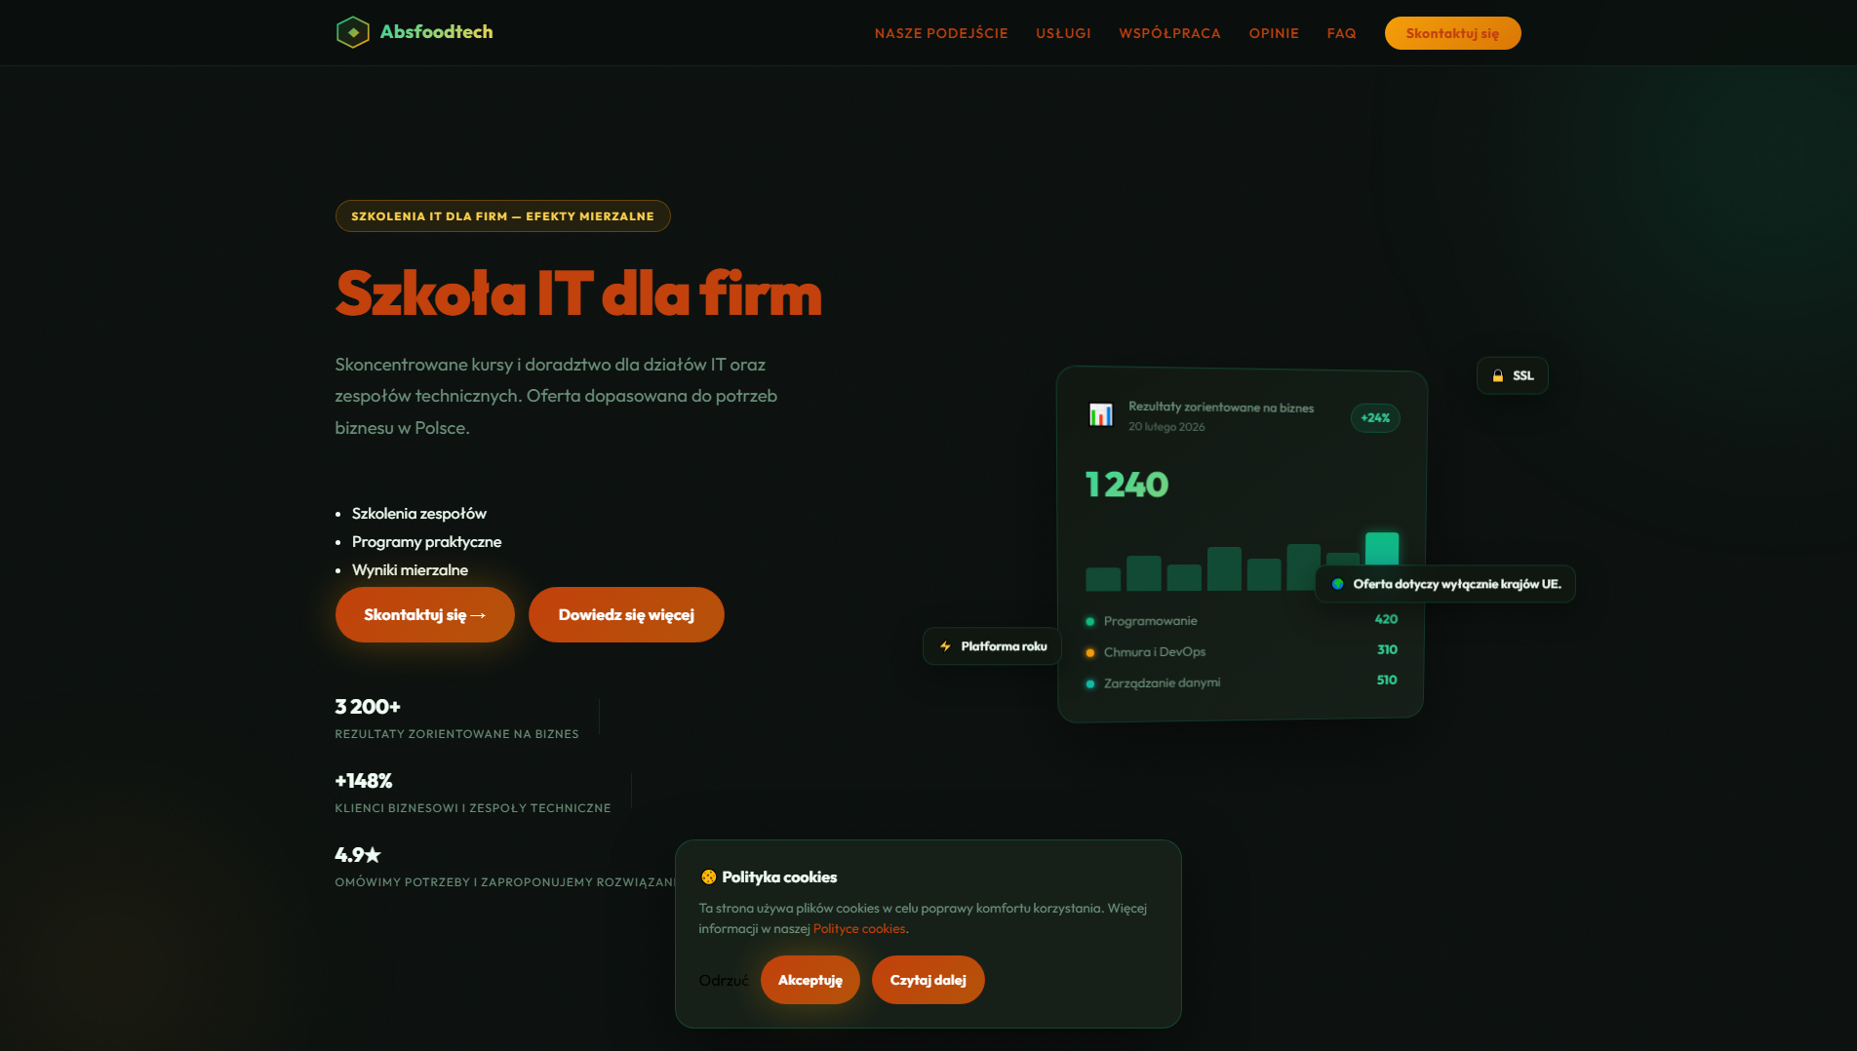The width and height of the screenshot is (1857, 1051).
Task: Click the 3 200+ statistic
Action: (x=368, y=707)
